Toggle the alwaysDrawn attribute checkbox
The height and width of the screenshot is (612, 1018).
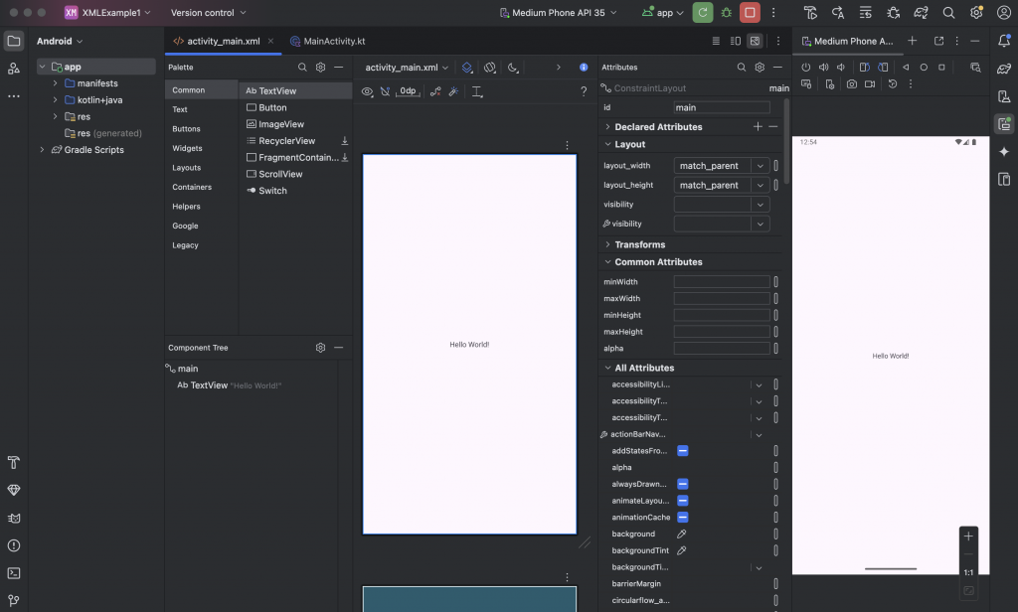(683, 484)
